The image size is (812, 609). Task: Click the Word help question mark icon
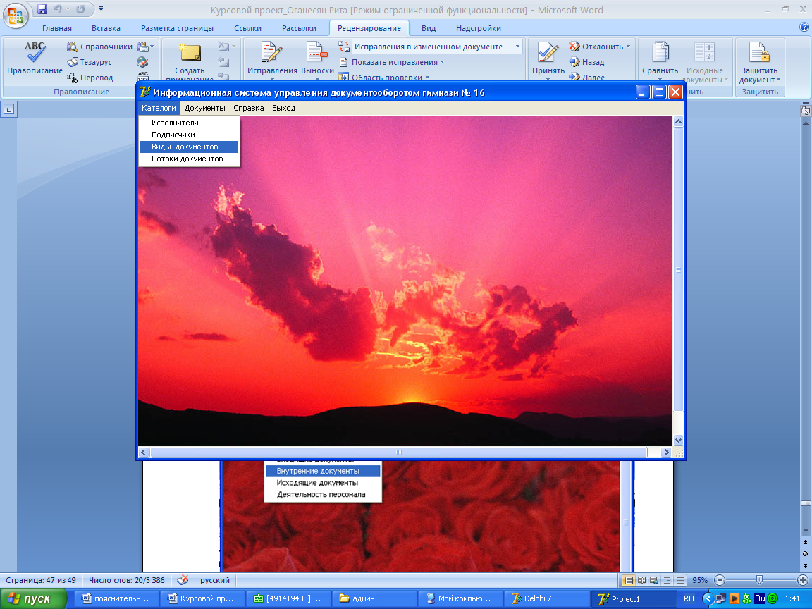[804, 27]
